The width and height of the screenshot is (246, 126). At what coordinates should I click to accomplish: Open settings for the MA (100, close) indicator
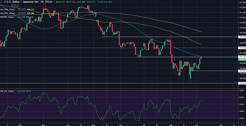click(x=22, y=10)
